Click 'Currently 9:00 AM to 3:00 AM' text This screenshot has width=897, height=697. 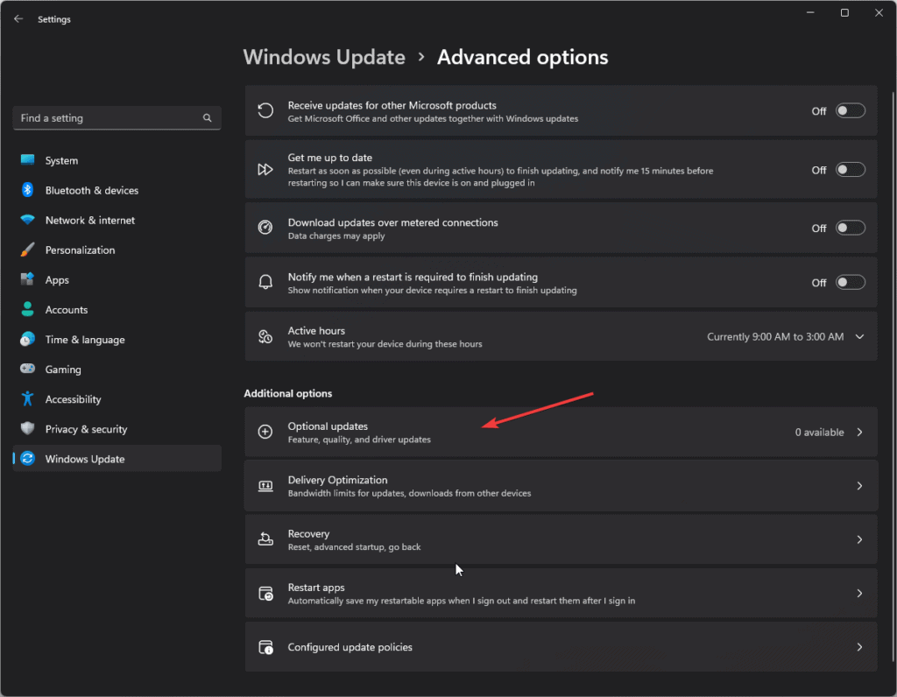point(775,337)
